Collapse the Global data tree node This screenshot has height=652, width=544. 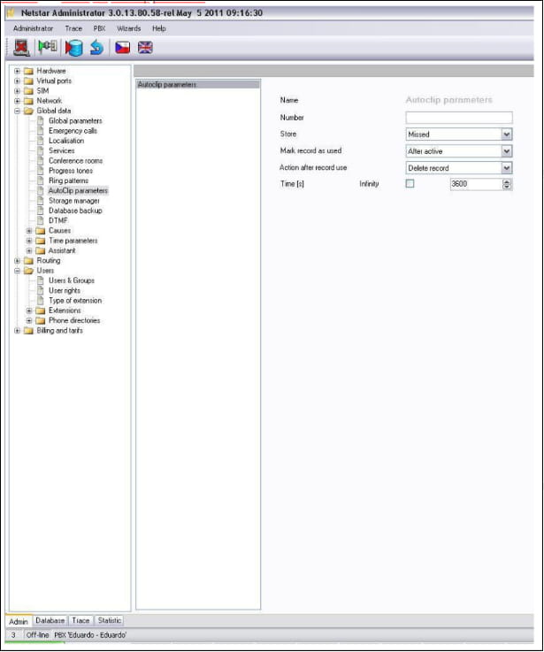pyautogui.click(x=17, y=111)
